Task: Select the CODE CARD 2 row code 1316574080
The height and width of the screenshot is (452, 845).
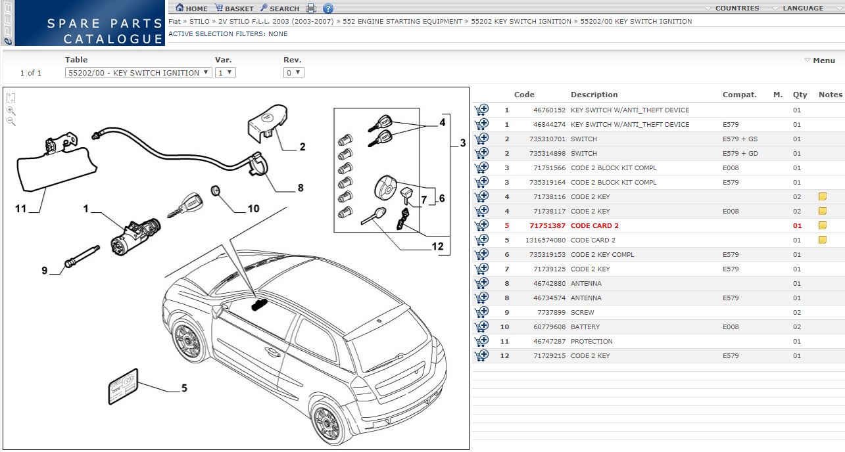Action: (658, 240)
